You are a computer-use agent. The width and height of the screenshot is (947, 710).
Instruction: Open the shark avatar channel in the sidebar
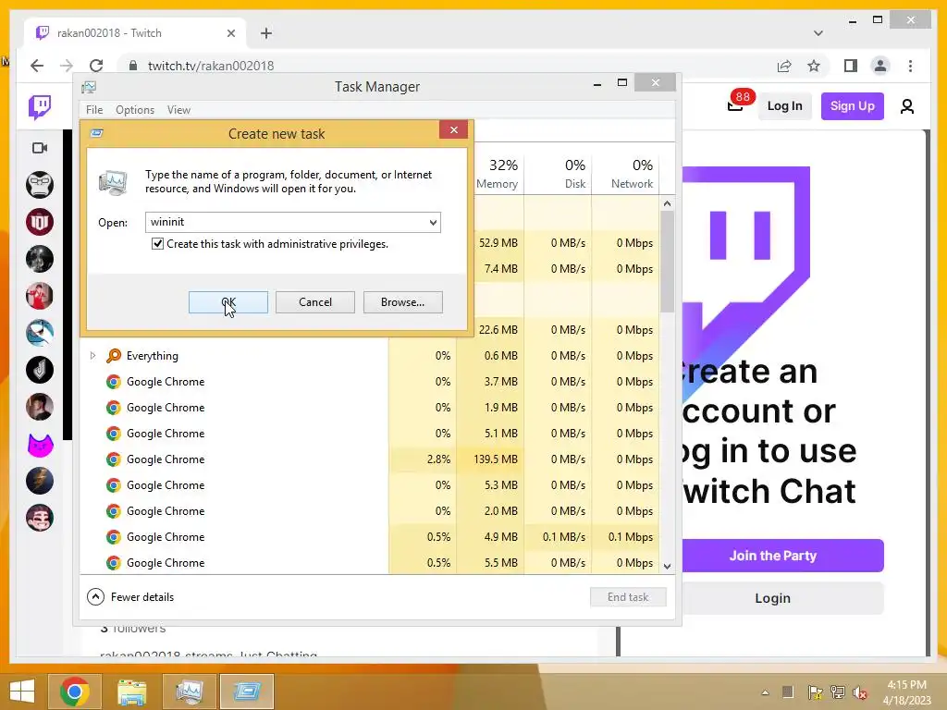[40, 333]
